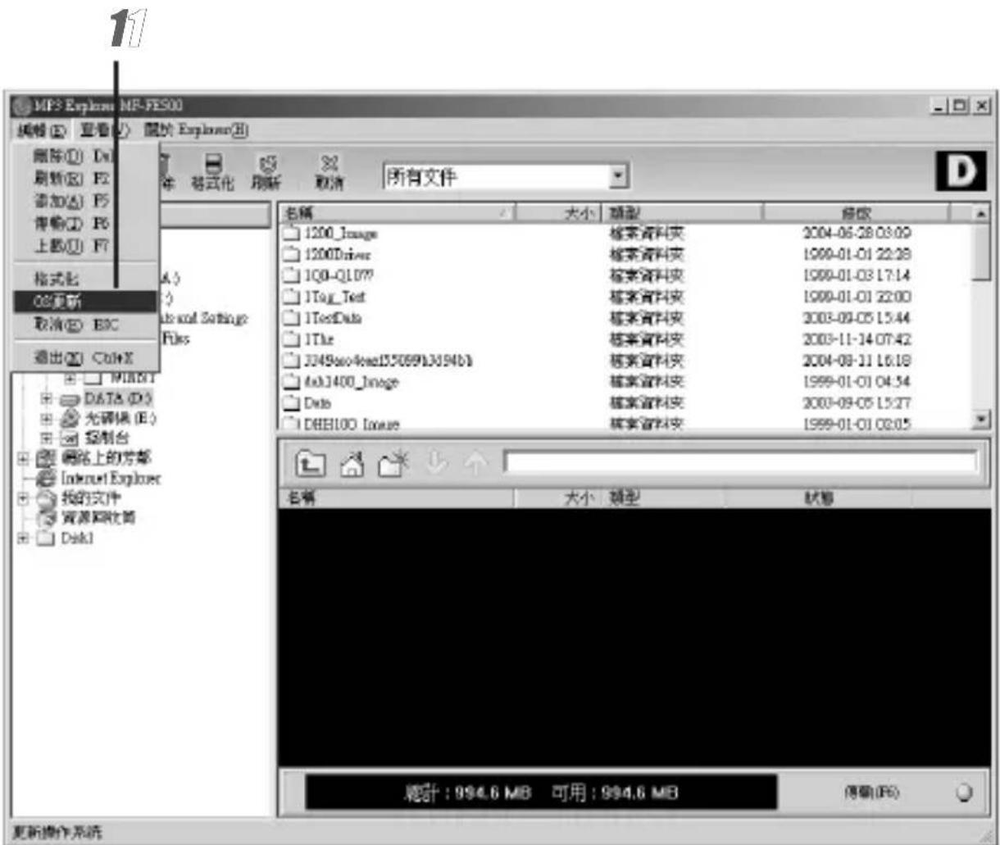Select the folder icon beside 1Tag_Test
The width and height of the screenshot is (1000, 845).
pos(291,297)
